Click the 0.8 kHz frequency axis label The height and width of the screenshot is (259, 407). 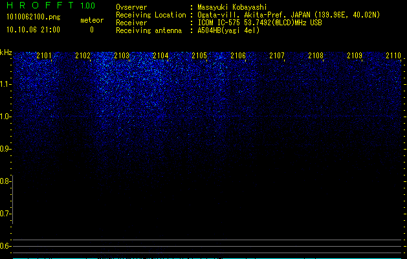5,181
